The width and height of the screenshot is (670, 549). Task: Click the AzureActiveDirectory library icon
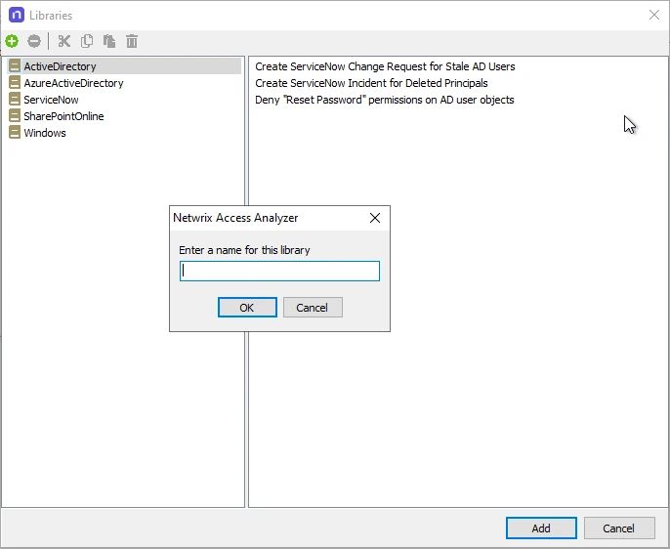click(15, 82)
